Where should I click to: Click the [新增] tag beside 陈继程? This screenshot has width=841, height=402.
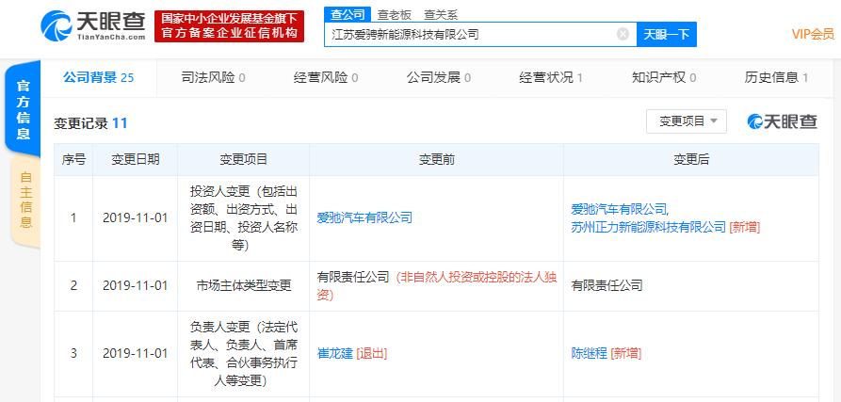point(626,354)
